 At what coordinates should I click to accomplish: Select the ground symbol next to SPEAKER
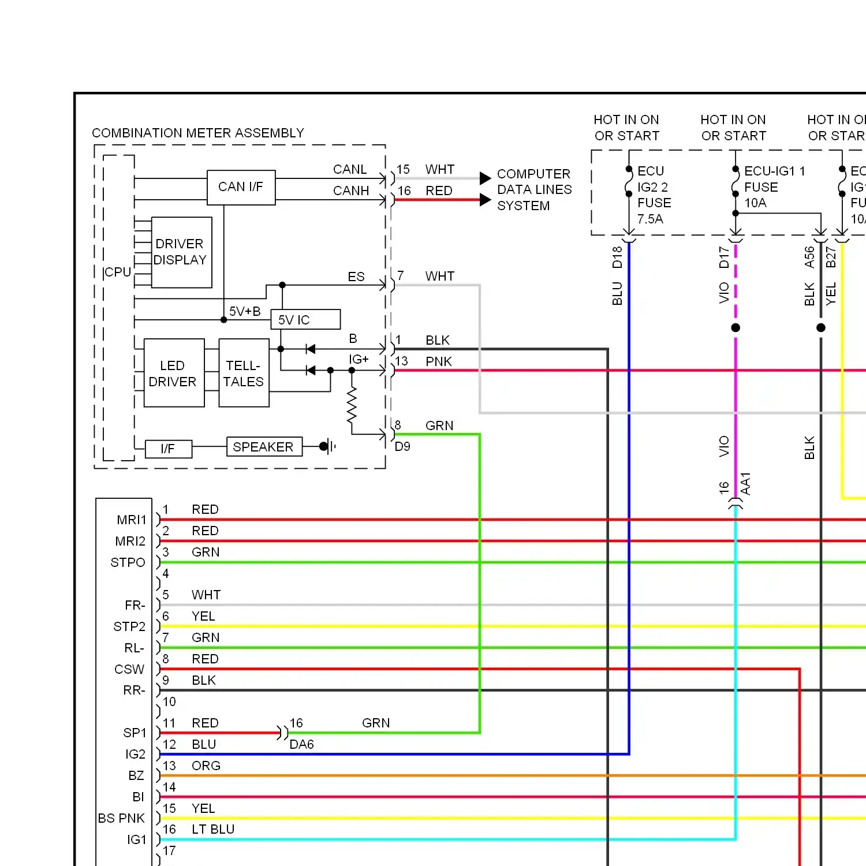(328, 446)
